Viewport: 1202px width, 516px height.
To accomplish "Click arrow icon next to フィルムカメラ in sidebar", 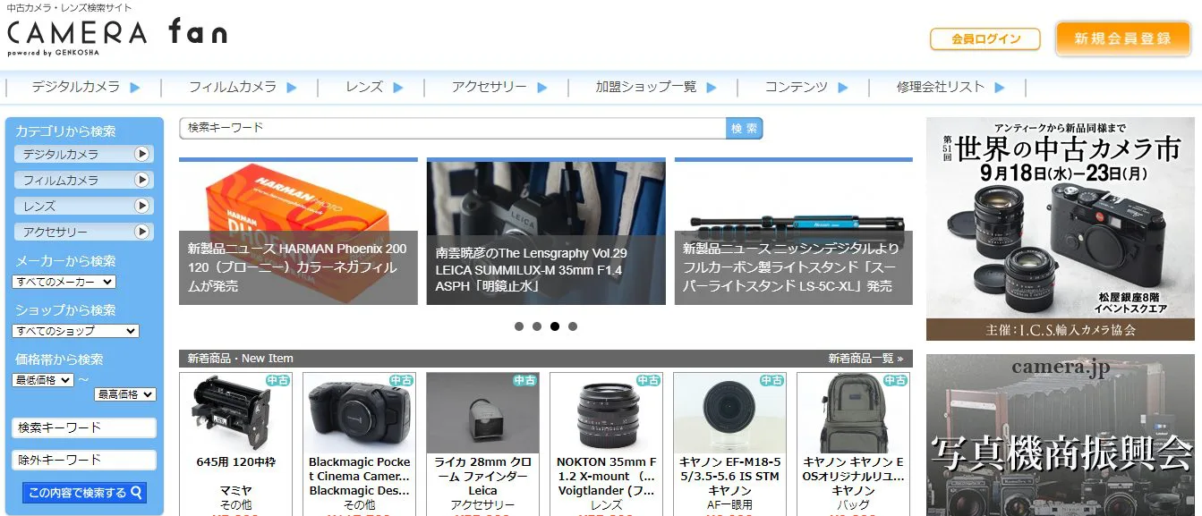I will [x=141, y=180].
